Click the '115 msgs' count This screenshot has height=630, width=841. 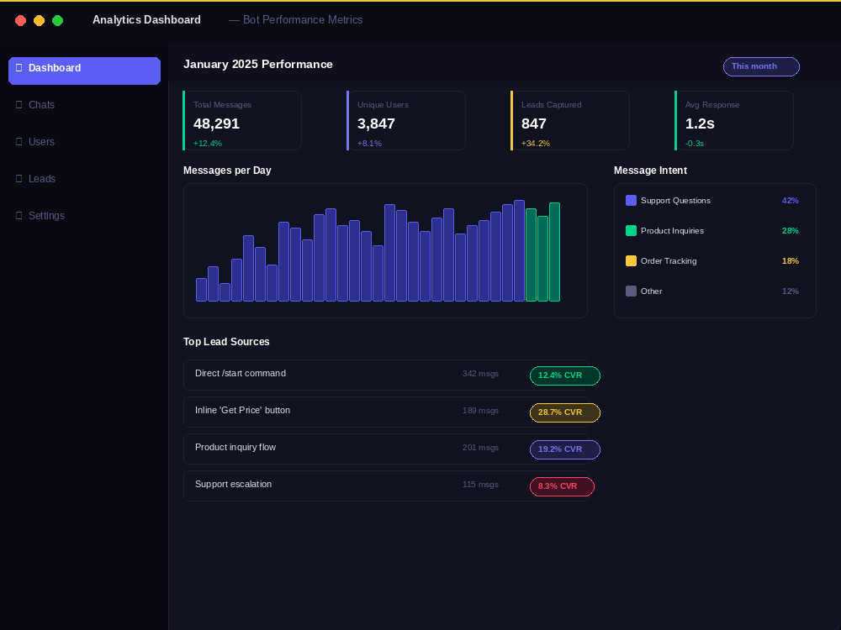tap(480, 485)
